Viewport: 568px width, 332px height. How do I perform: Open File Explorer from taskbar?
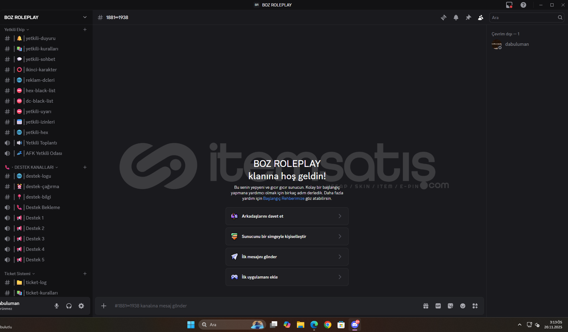301,325
